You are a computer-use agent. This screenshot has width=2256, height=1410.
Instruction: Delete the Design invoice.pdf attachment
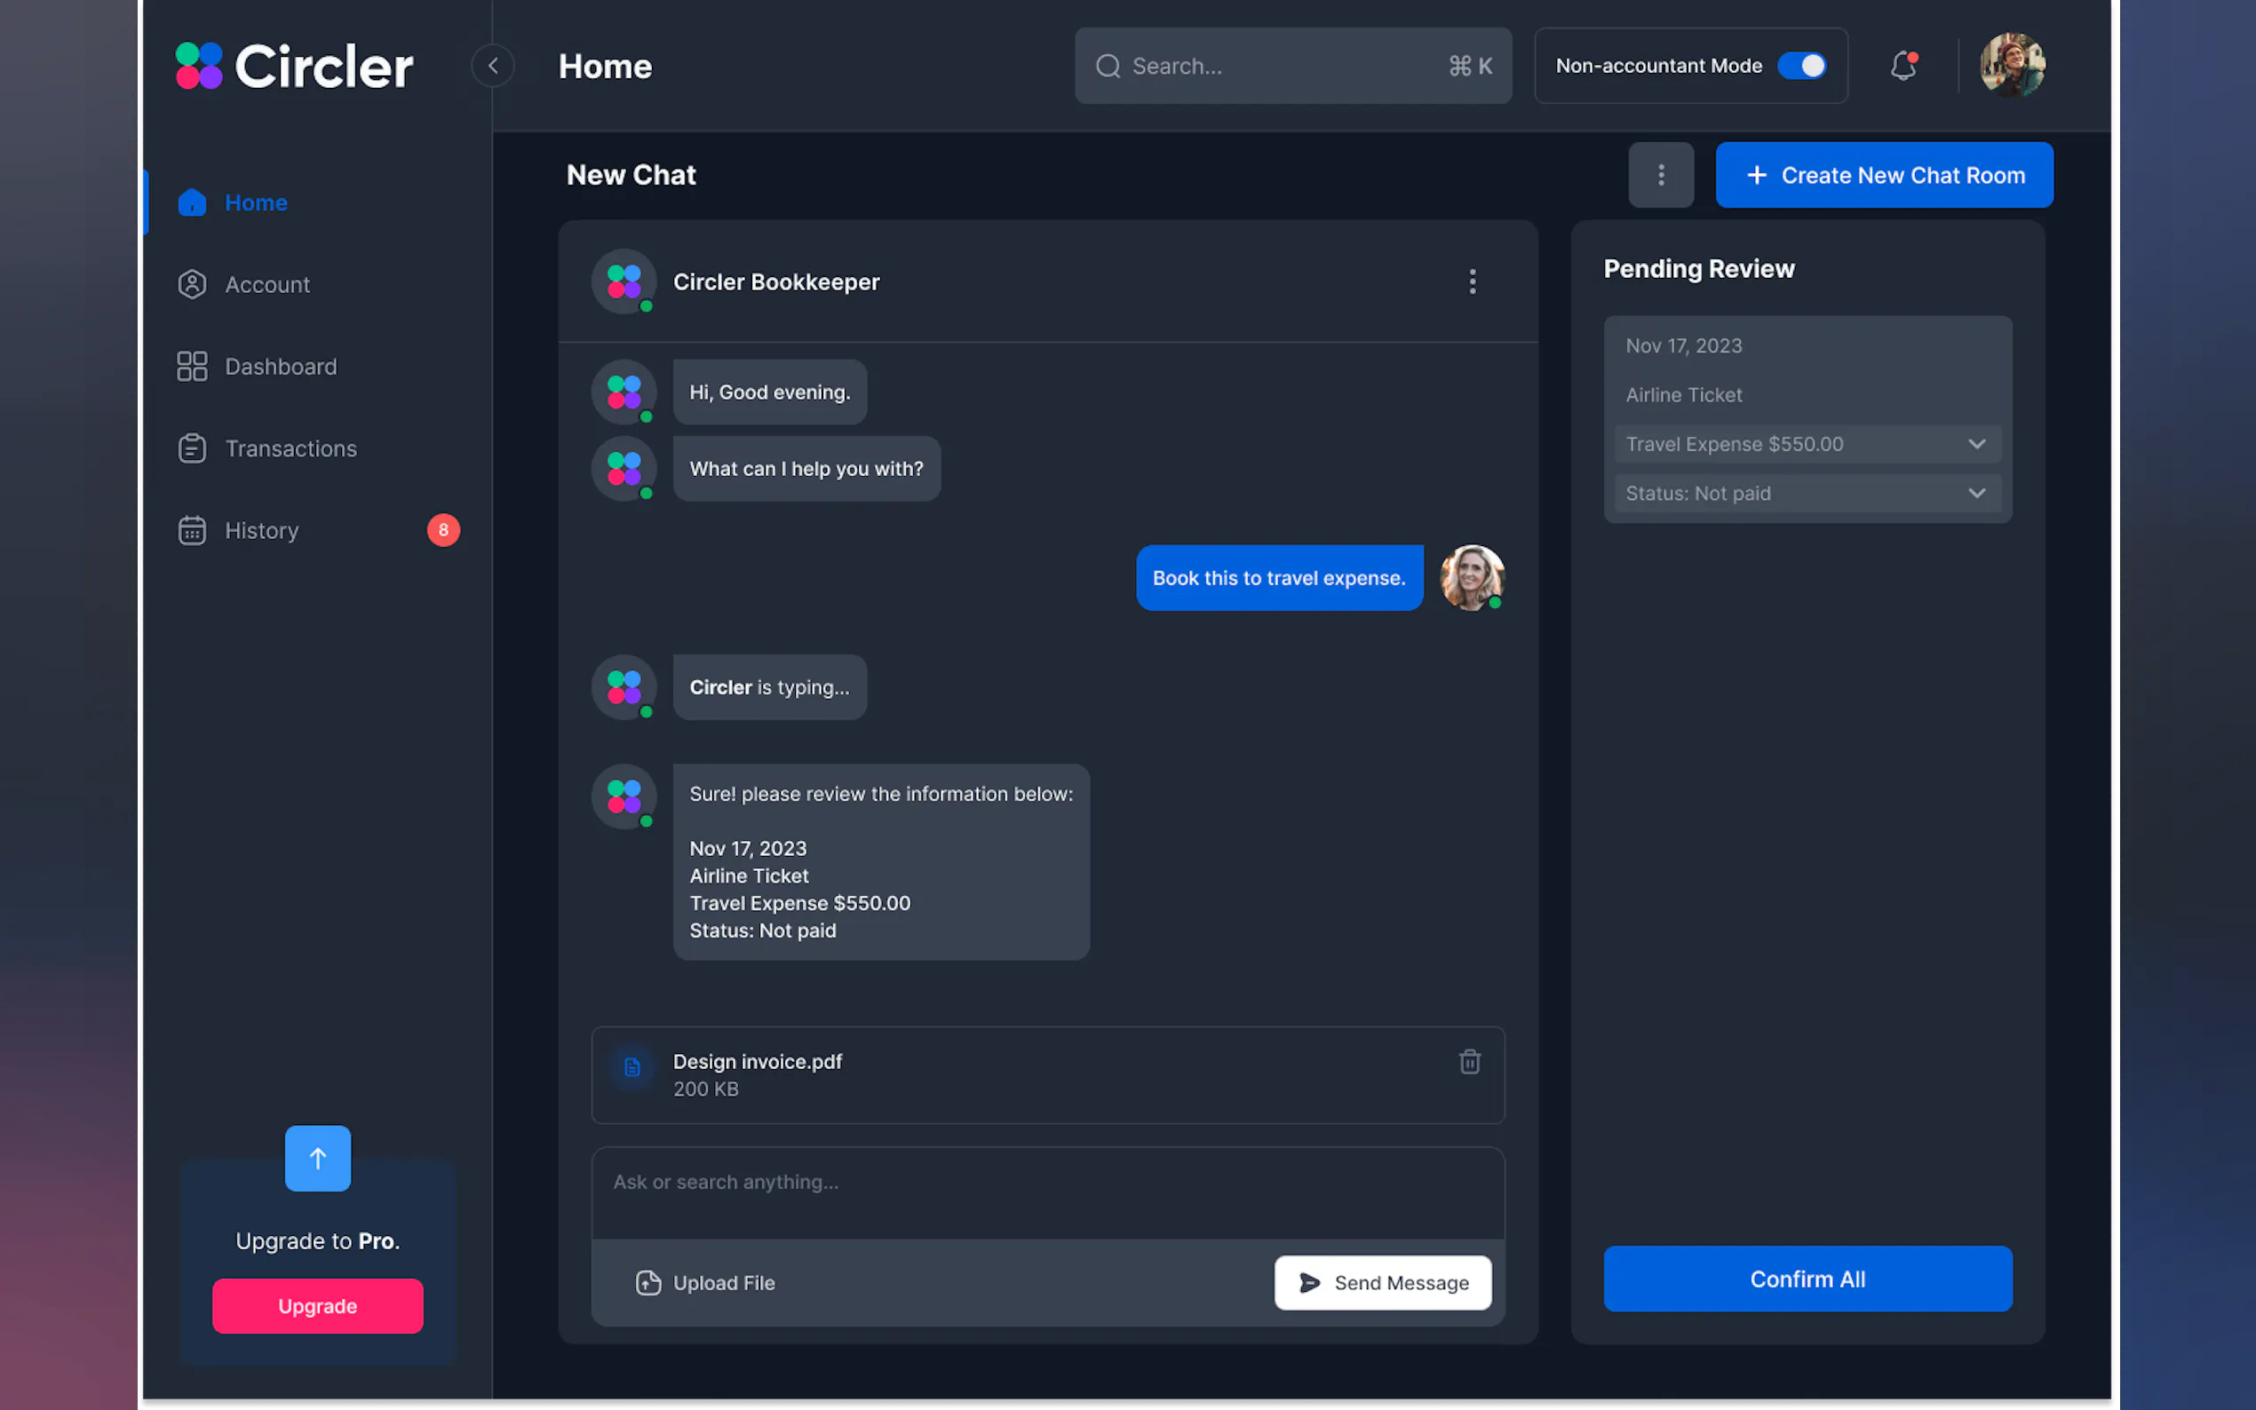coord(1469,1061)
